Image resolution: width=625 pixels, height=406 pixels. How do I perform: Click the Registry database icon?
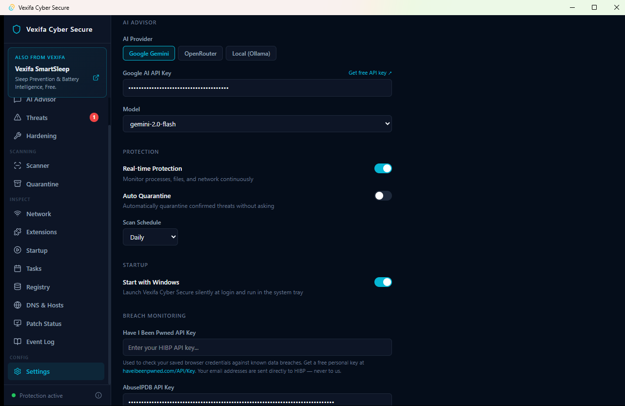[18, 287]
